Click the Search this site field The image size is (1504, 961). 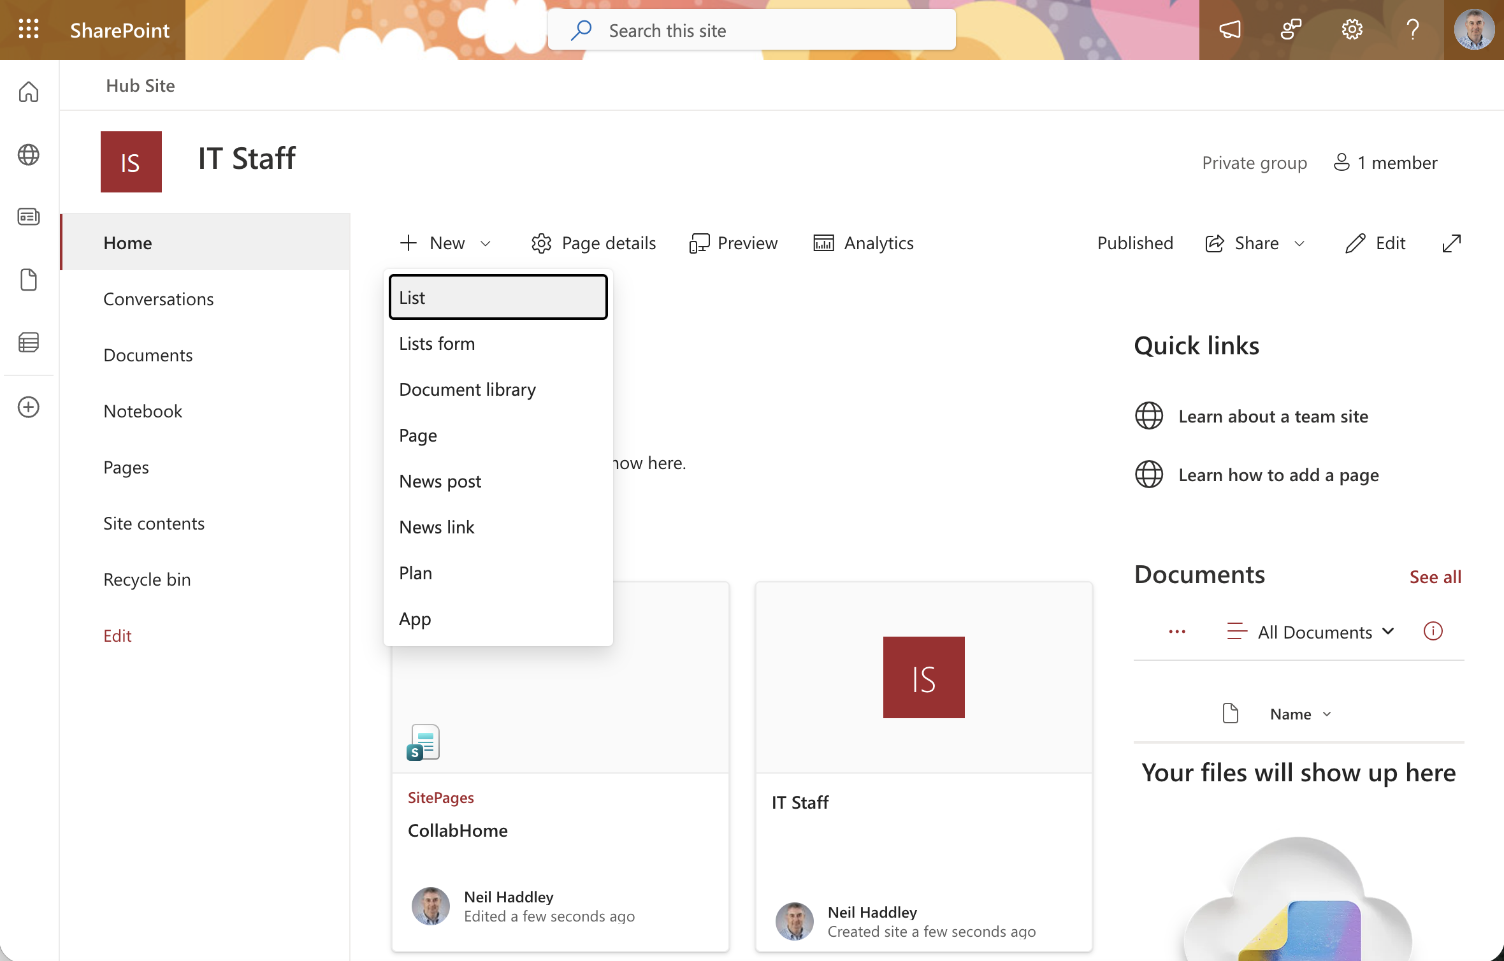[x=752, y=30]
